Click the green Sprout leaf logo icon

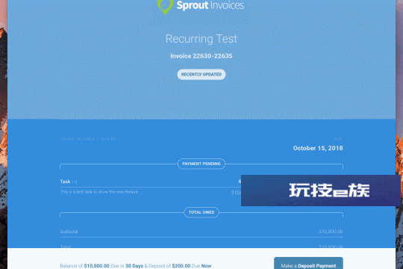coord(165,7)
